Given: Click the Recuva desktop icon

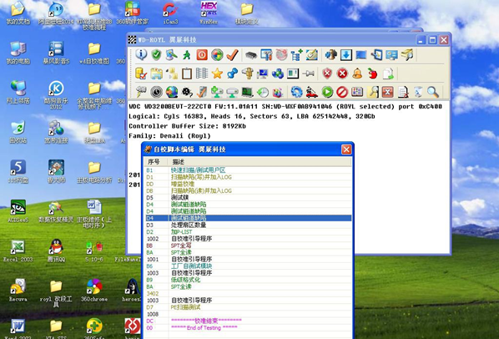Looking at the screenshot, I should [x=18, y=290].
